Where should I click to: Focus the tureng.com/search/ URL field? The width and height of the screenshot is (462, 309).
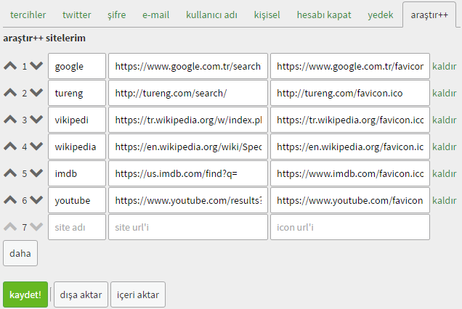[x=188, y=93]
